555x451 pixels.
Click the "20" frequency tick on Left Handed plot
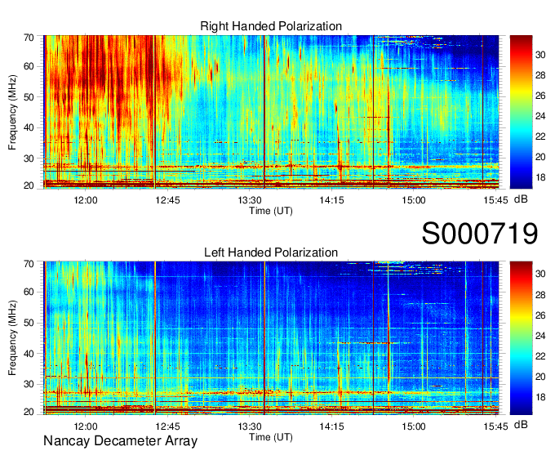pos(29,412)
